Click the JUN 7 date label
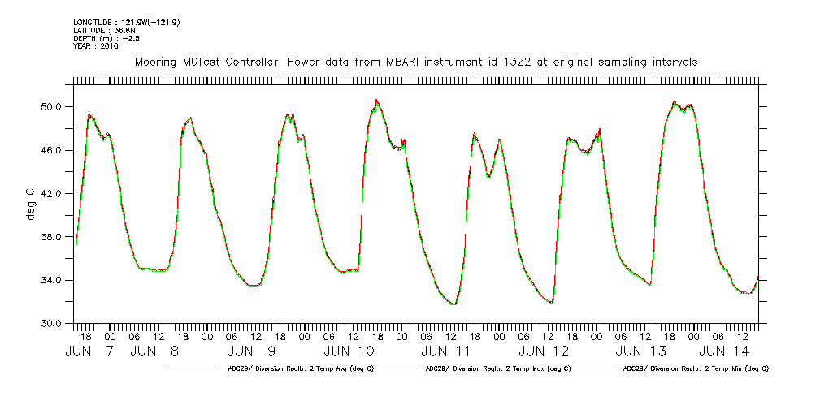Image resolution: width=820 pixels, height=409 pixels. click(x=90, y=351)
